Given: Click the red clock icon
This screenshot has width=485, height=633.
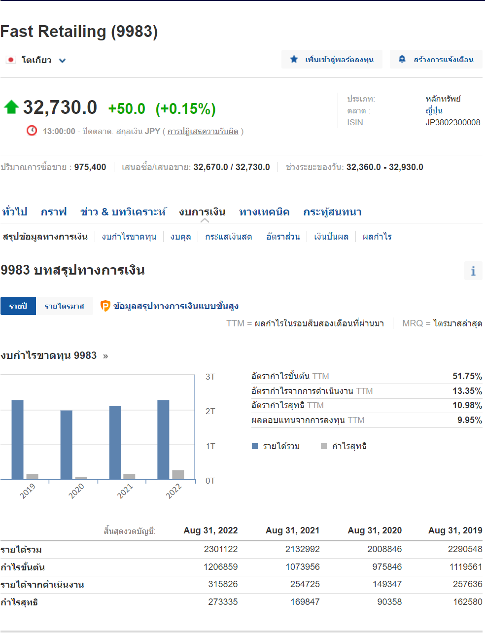Looking at the screenshot, I should pyautogui.click(x=32, y=131).
